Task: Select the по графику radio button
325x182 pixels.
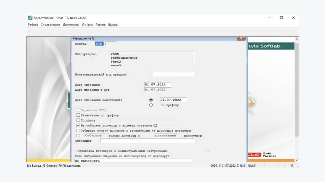Action: click(x=151, y=105)
